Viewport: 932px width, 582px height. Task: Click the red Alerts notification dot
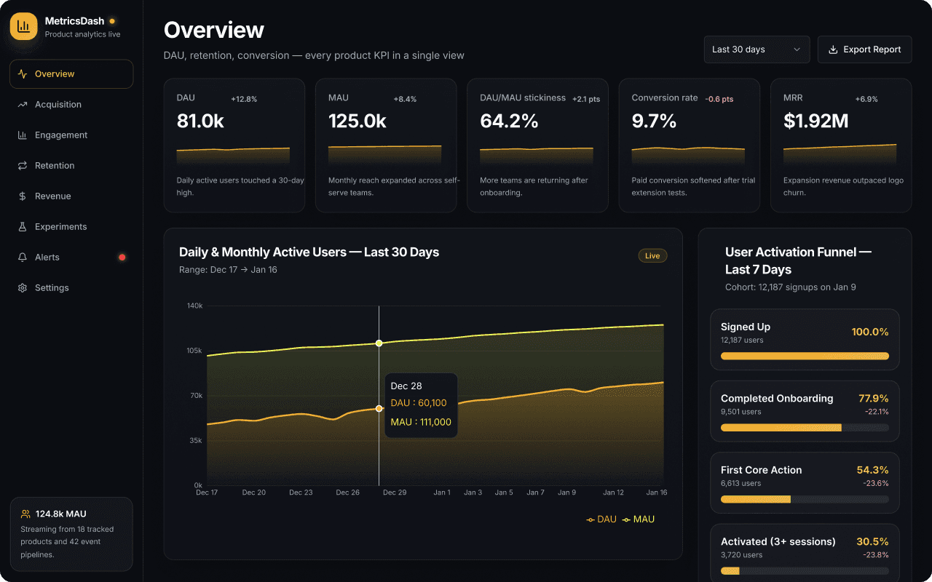pyautogui.click(x=122, y=258)
